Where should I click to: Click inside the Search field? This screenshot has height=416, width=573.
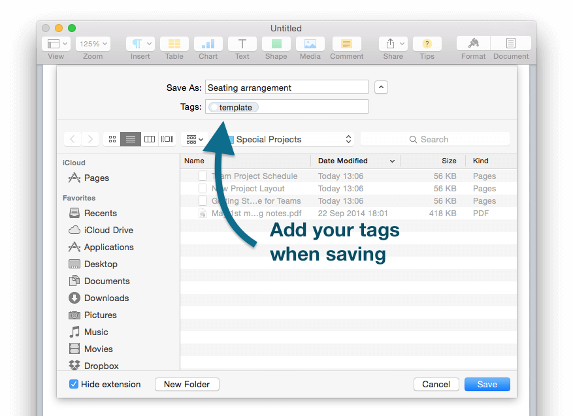pyautogui.click(x=434, y=138)
